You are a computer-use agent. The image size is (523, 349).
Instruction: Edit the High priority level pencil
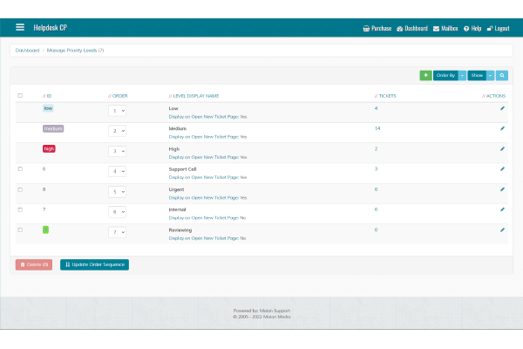point(502,149)
